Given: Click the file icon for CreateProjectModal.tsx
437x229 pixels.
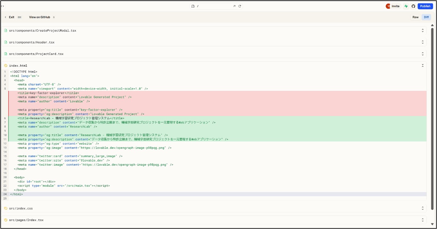Looking at the screenshot, I should click(6, 31).
